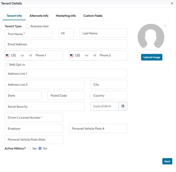The image size is (176, 172).
Task: Close the Tenant Details dialog
Action: pyautogui.click(x=172, y=3)
